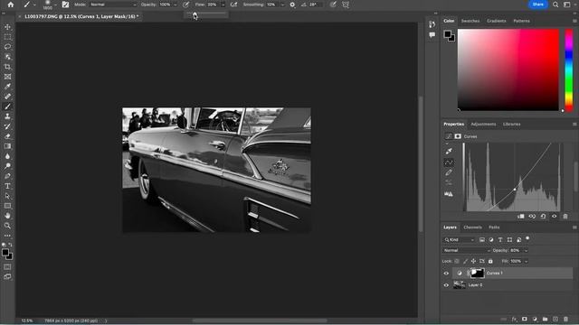Open the Smoothing dropdown arrow
This screenshot has width=579, height=325.
click(282, 5)
